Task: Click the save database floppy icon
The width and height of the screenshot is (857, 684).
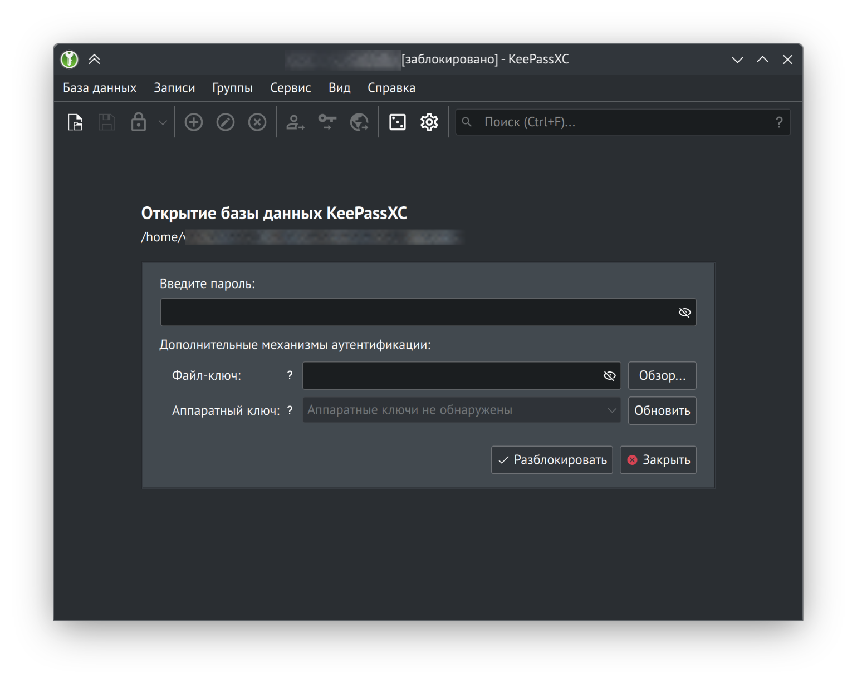Action: pos(107,122)
